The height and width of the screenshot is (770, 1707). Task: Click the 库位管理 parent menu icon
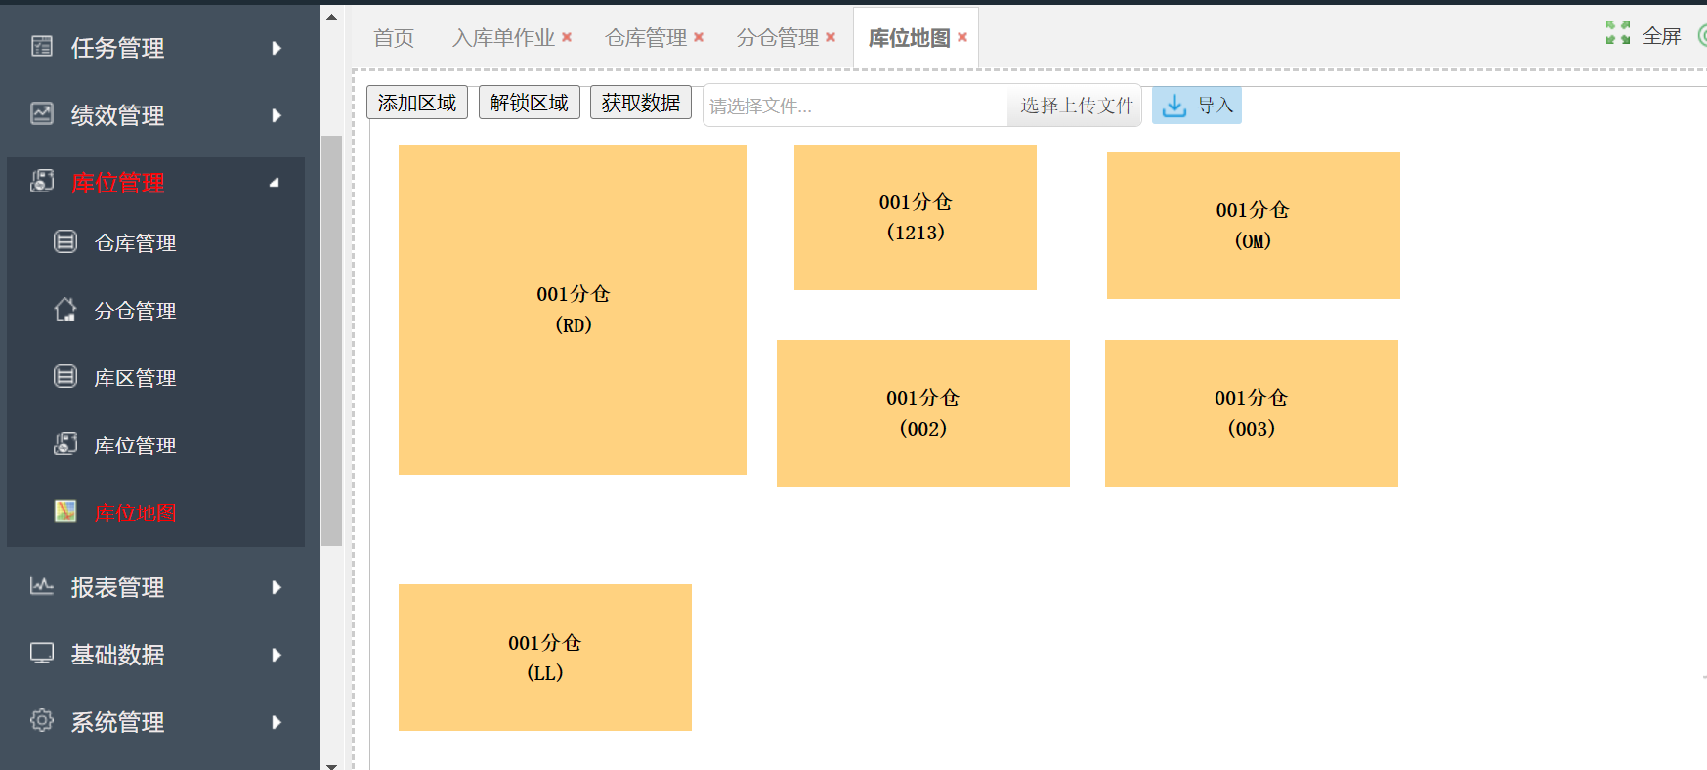(x=42, y=181)
